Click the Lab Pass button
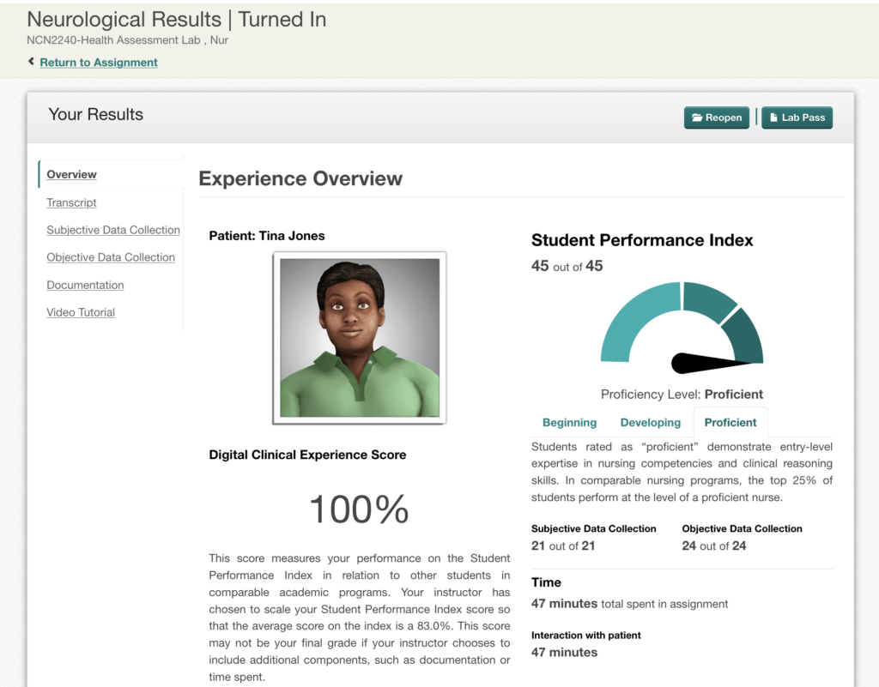The width and height of the screenshot is (879, 687). 797,118
